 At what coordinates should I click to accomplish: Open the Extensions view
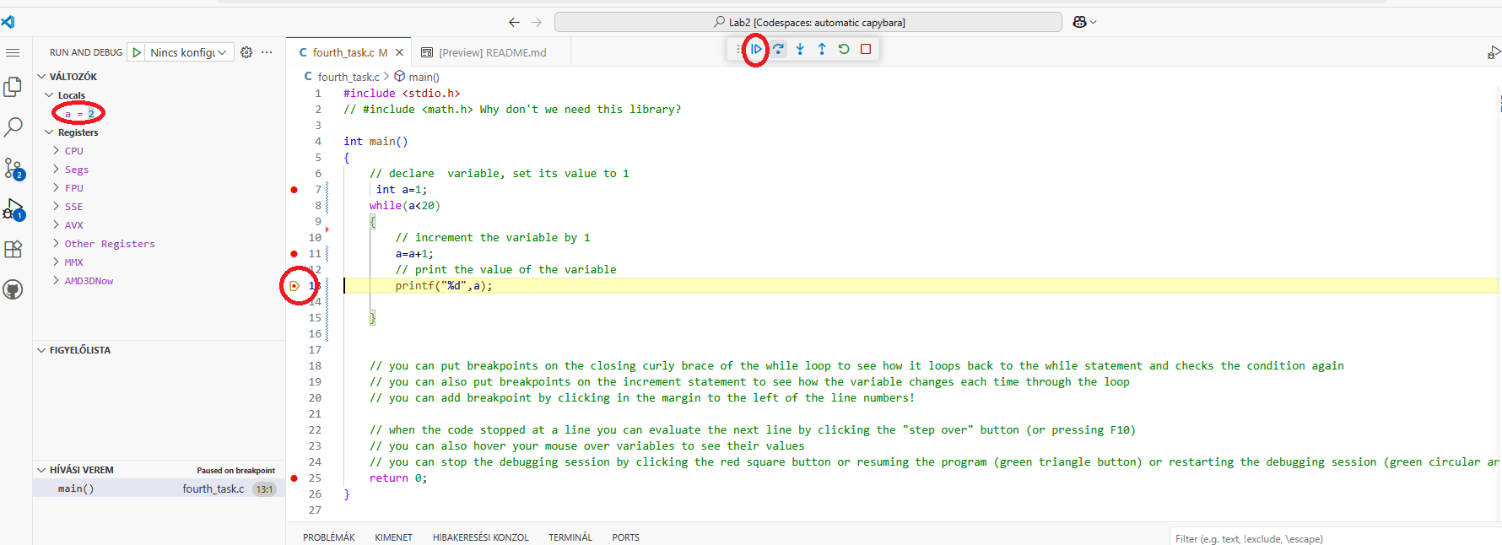tap(14, 249)
